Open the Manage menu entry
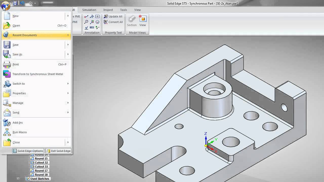324x182 pixels. (x=36, y=103)
